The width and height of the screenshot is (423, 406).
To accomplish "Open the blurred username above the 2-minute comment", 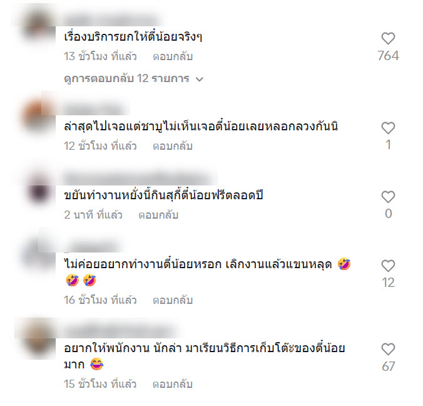I will click(x=139, y=178).
